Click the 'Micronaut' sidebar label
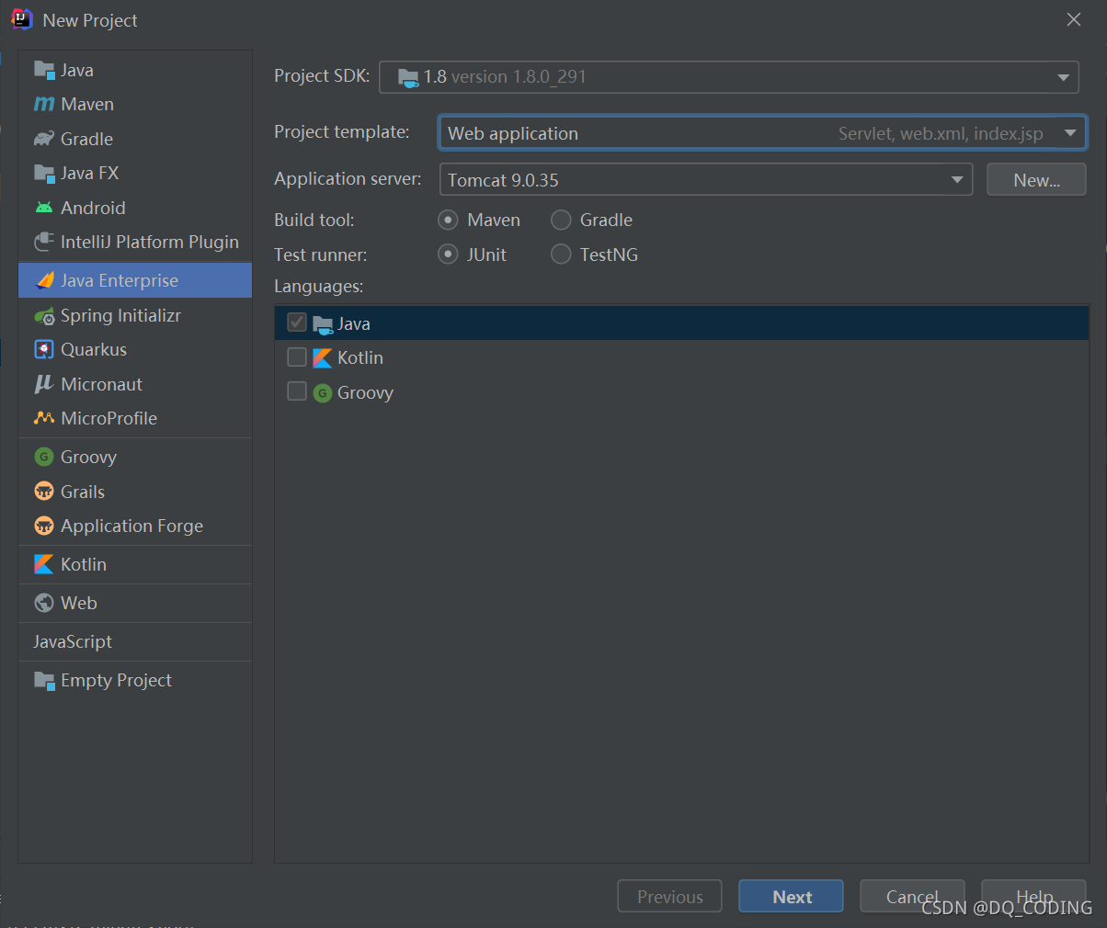Screen dimensions: 1107x928 click(102, 384)
